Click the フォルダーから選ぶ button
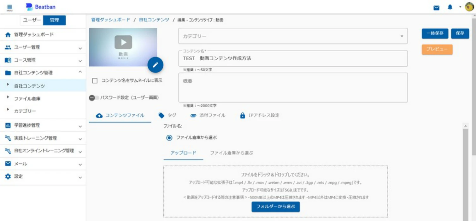 (275, 207)
